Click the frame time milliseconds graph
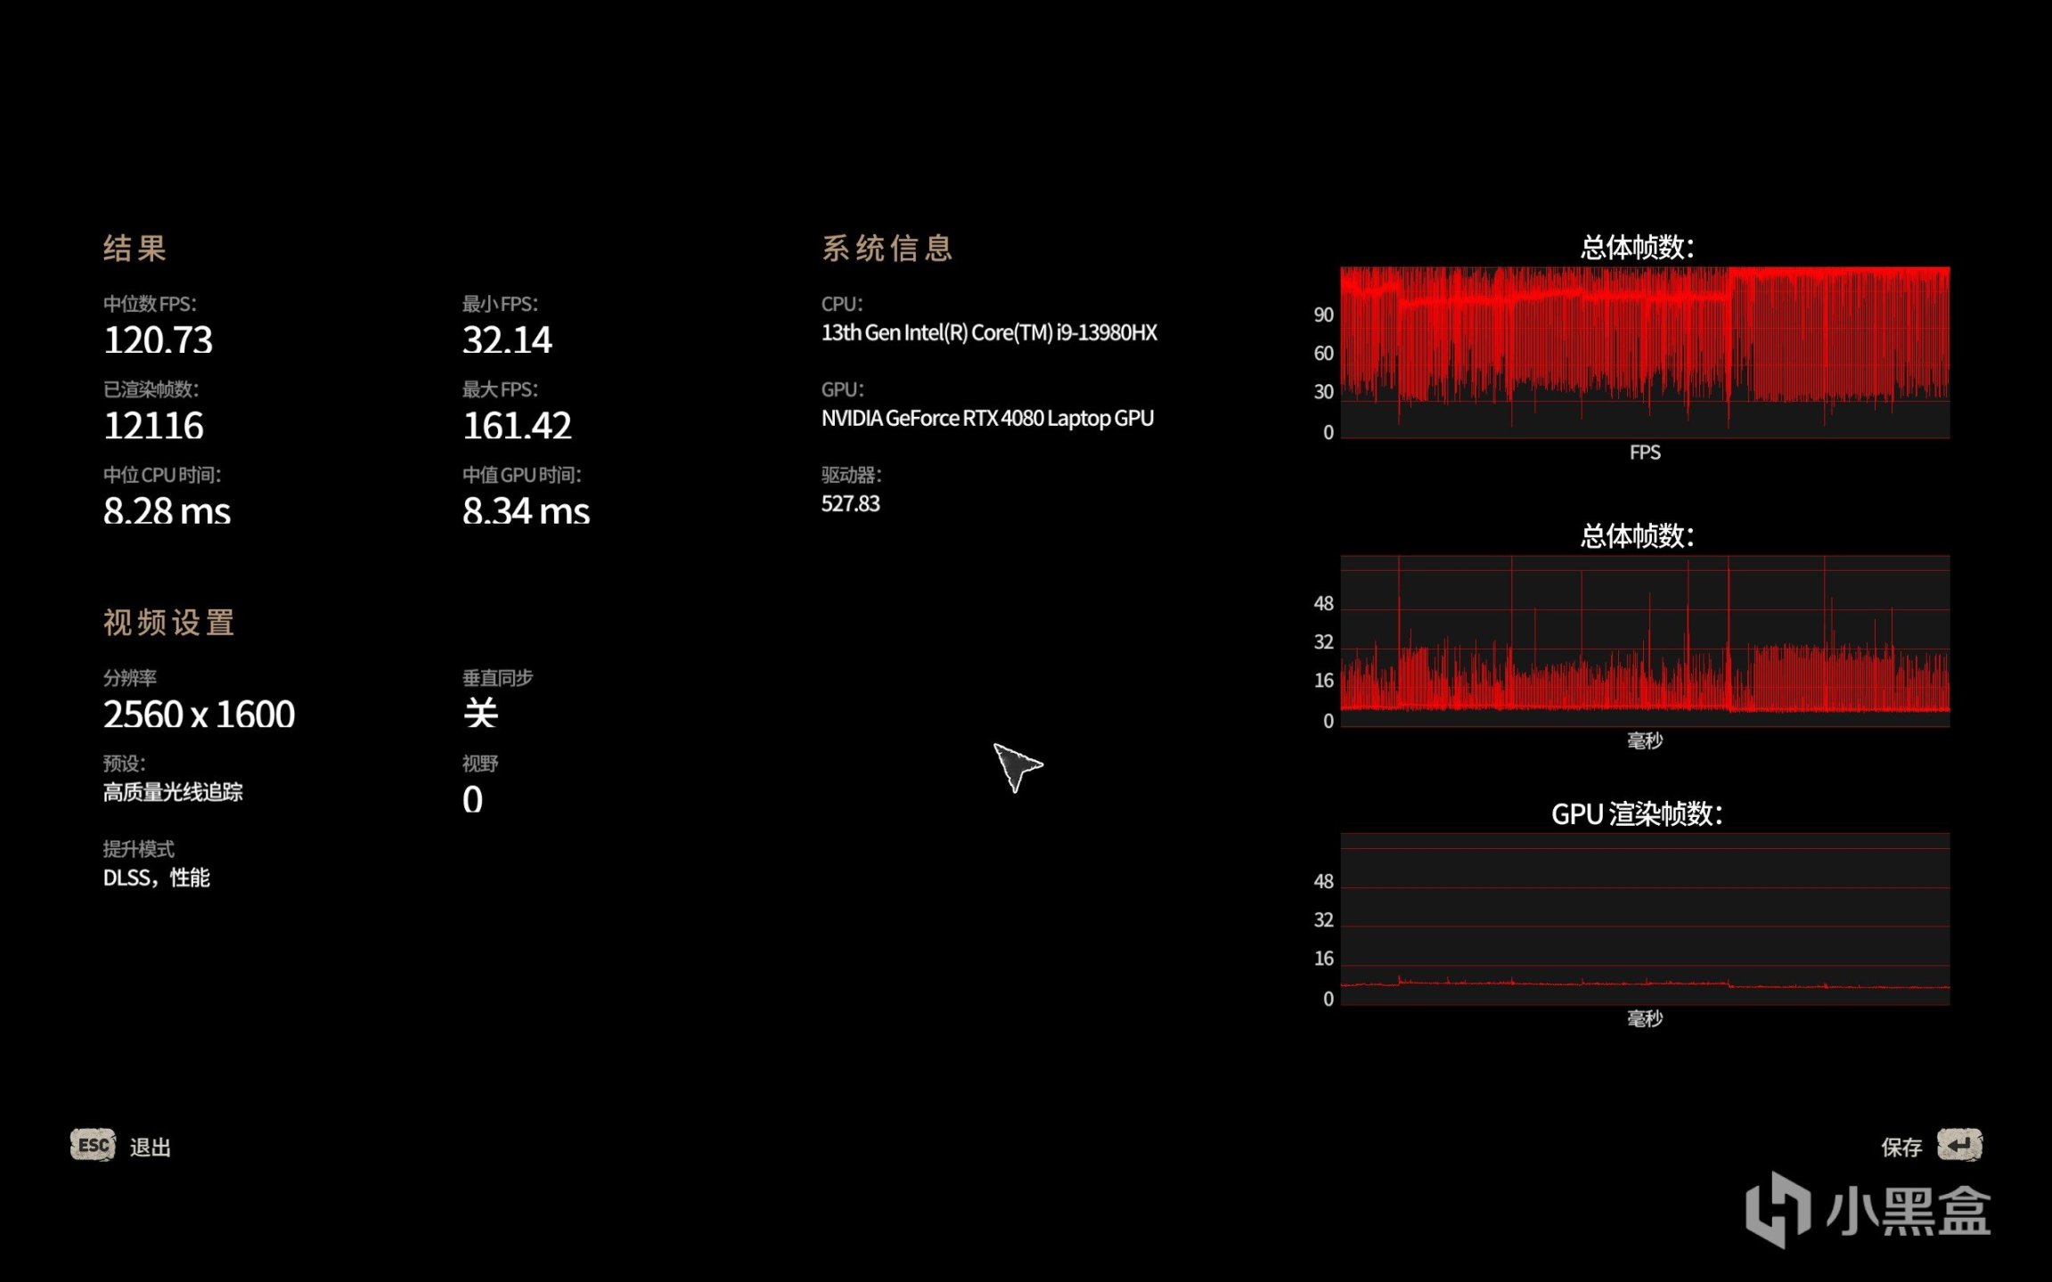2052x1282 pixels. pos(1644,641)
